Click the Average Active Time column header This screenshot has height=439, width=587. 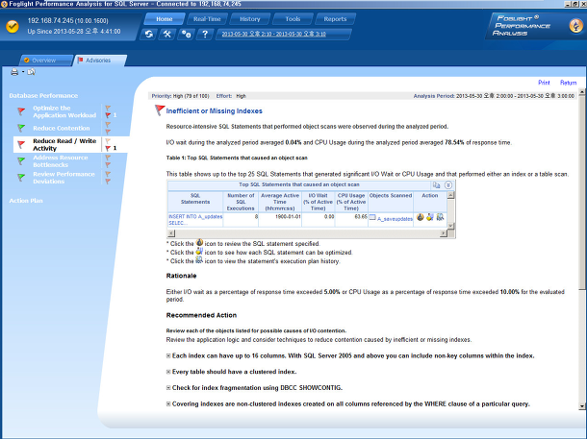280,202
